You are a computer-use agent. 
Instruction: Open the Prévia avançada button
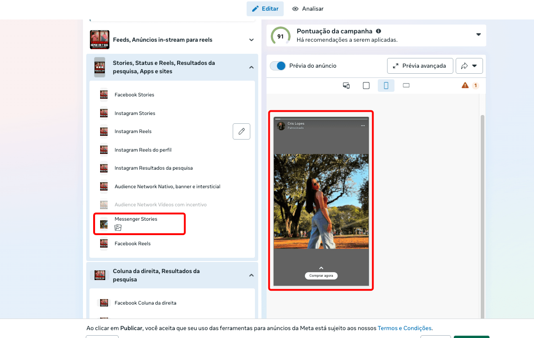420,65
